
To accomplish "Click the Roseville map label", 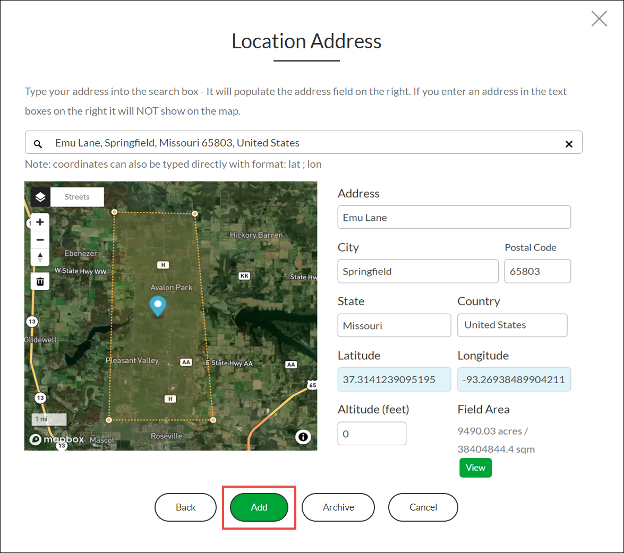I will point(166,436).
